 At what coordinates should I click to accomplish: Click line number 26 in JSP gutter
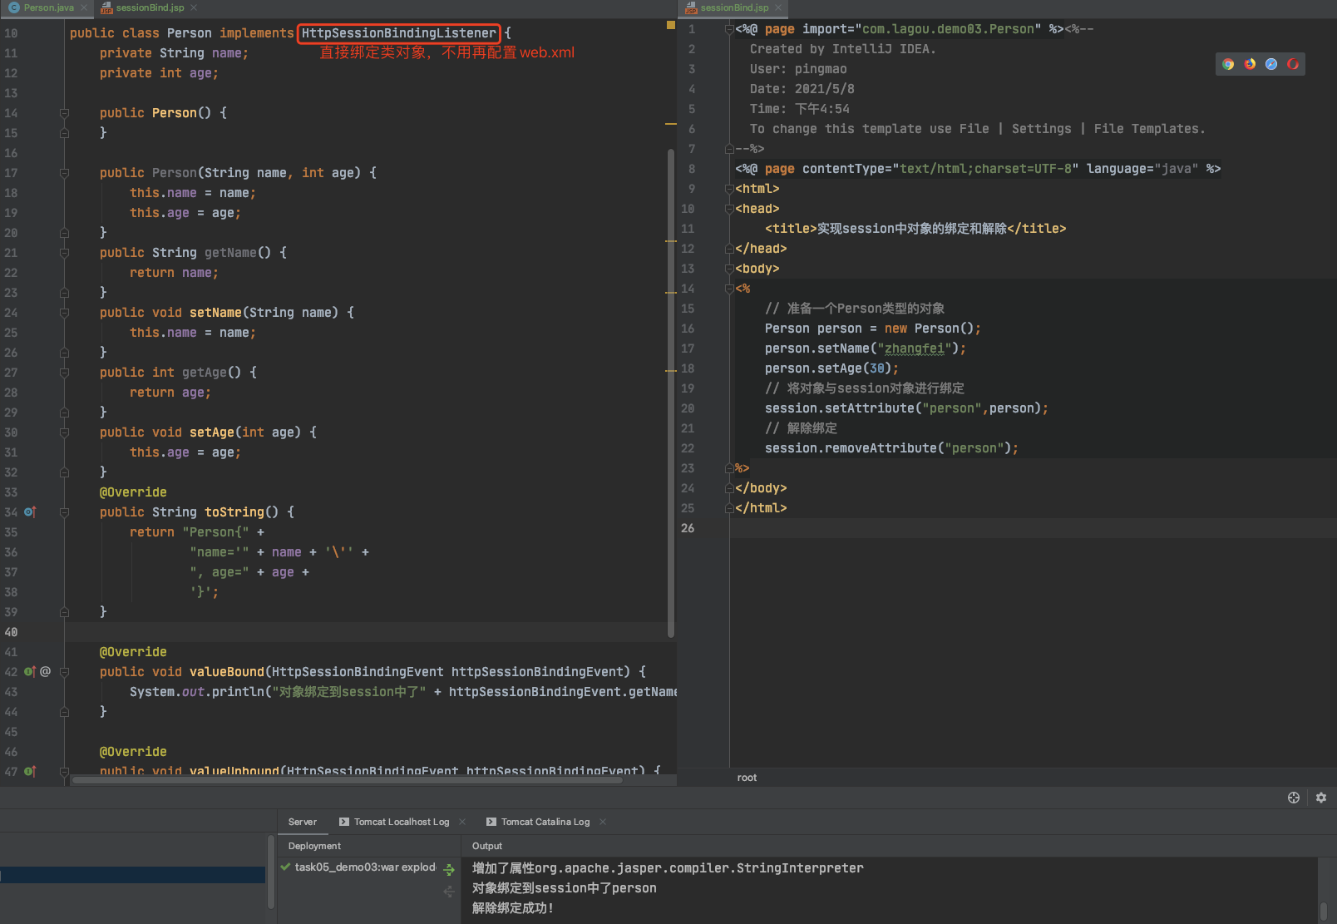688,528
